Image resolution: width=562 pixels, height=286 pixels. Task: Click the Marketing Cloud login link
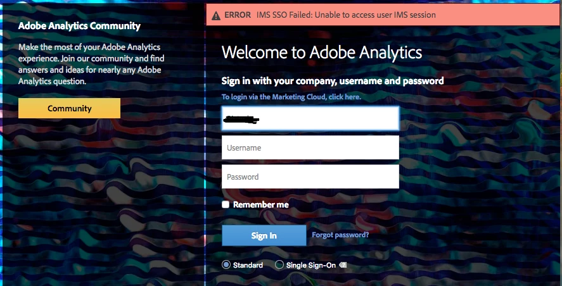click(291, 97)
